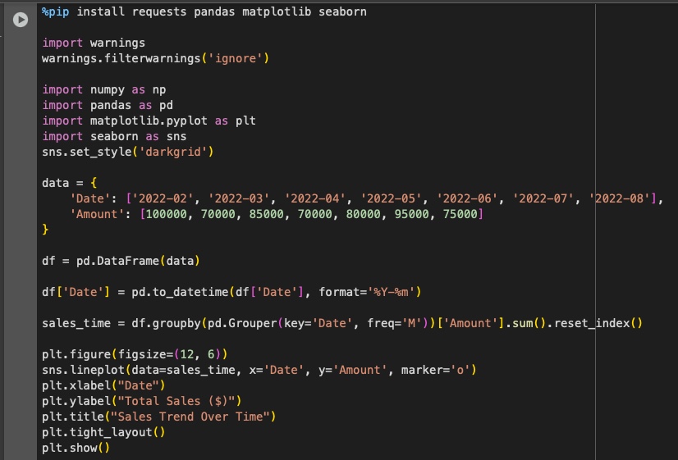Click 'plt.tight_layout()' line
The height and width of the screenshot is (460, 678).
[103, 432]
